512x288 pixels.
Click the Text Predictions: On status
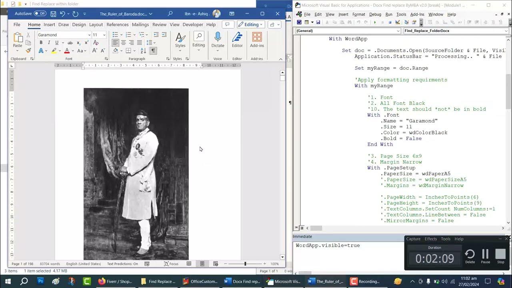pos(122,264)
